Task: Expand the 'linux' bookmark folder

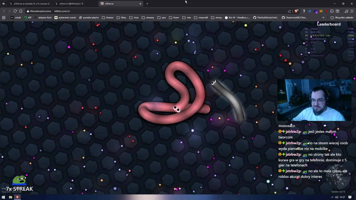Action: point(134,17)
